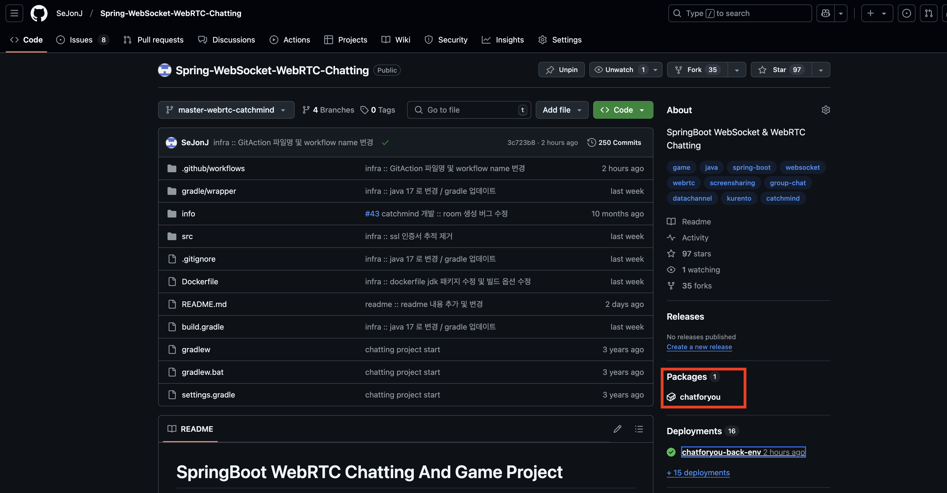Switch to the Issues tab
Image resolution: width=947 pixels, height=493 pixels.
point(81,40)
